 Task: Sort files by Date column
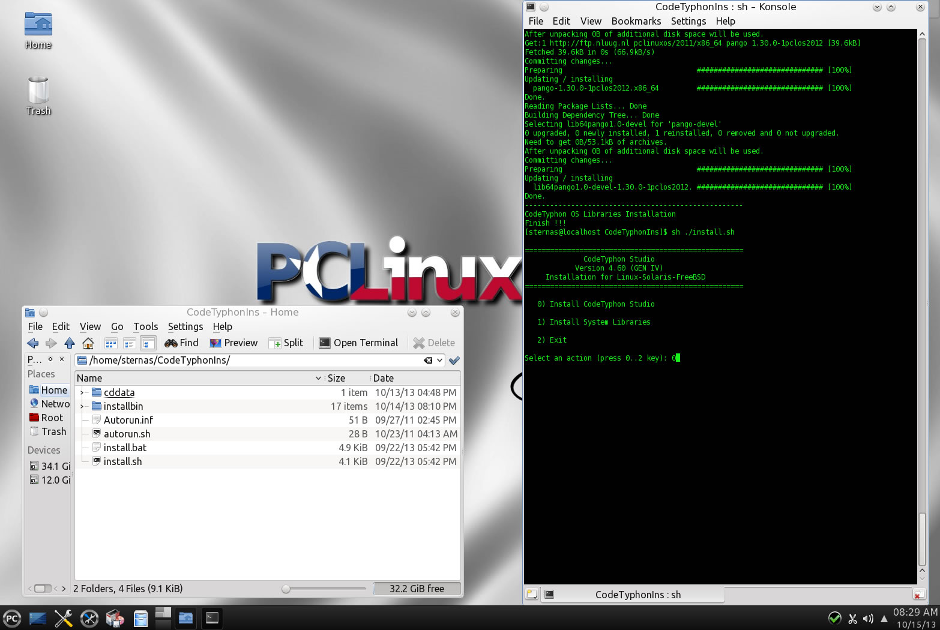415,378
